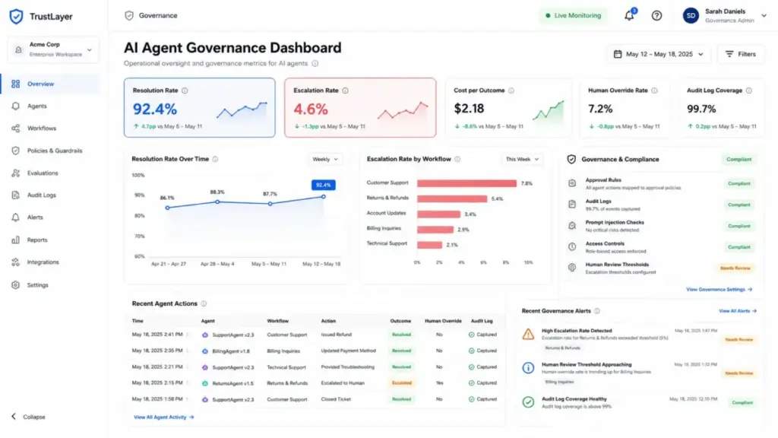This screenshot has height=438, width=778.
Task: Click info icon by Escalation Rate by Workflow
Action: [457, 159]
